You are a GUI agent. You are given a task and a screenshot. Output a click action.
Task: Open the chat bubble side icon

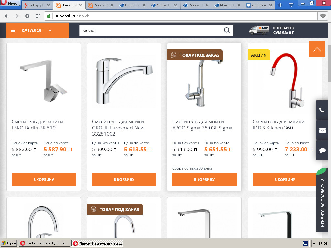click(322, 150)
